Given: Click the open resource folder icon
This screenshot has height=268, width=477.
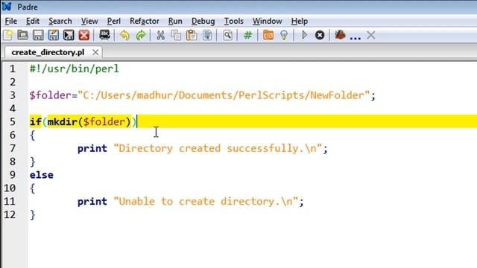Looking at the screenshot, I should (268, 35).
